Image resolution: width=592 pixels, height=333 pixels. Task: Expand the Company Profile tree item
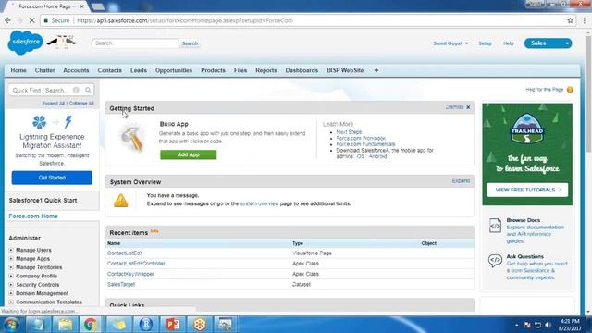(11, 276)
